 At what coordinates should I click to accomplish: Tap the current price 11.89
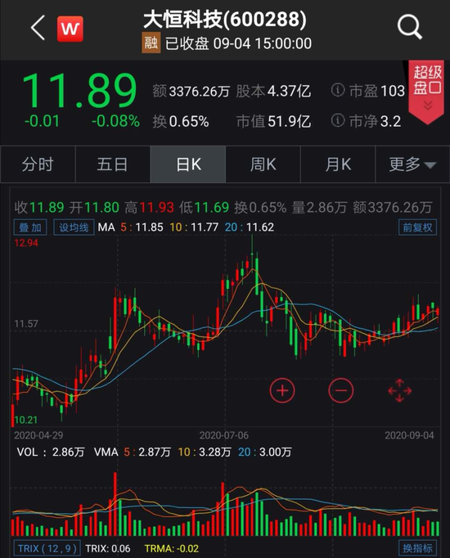tap(79, 91)
